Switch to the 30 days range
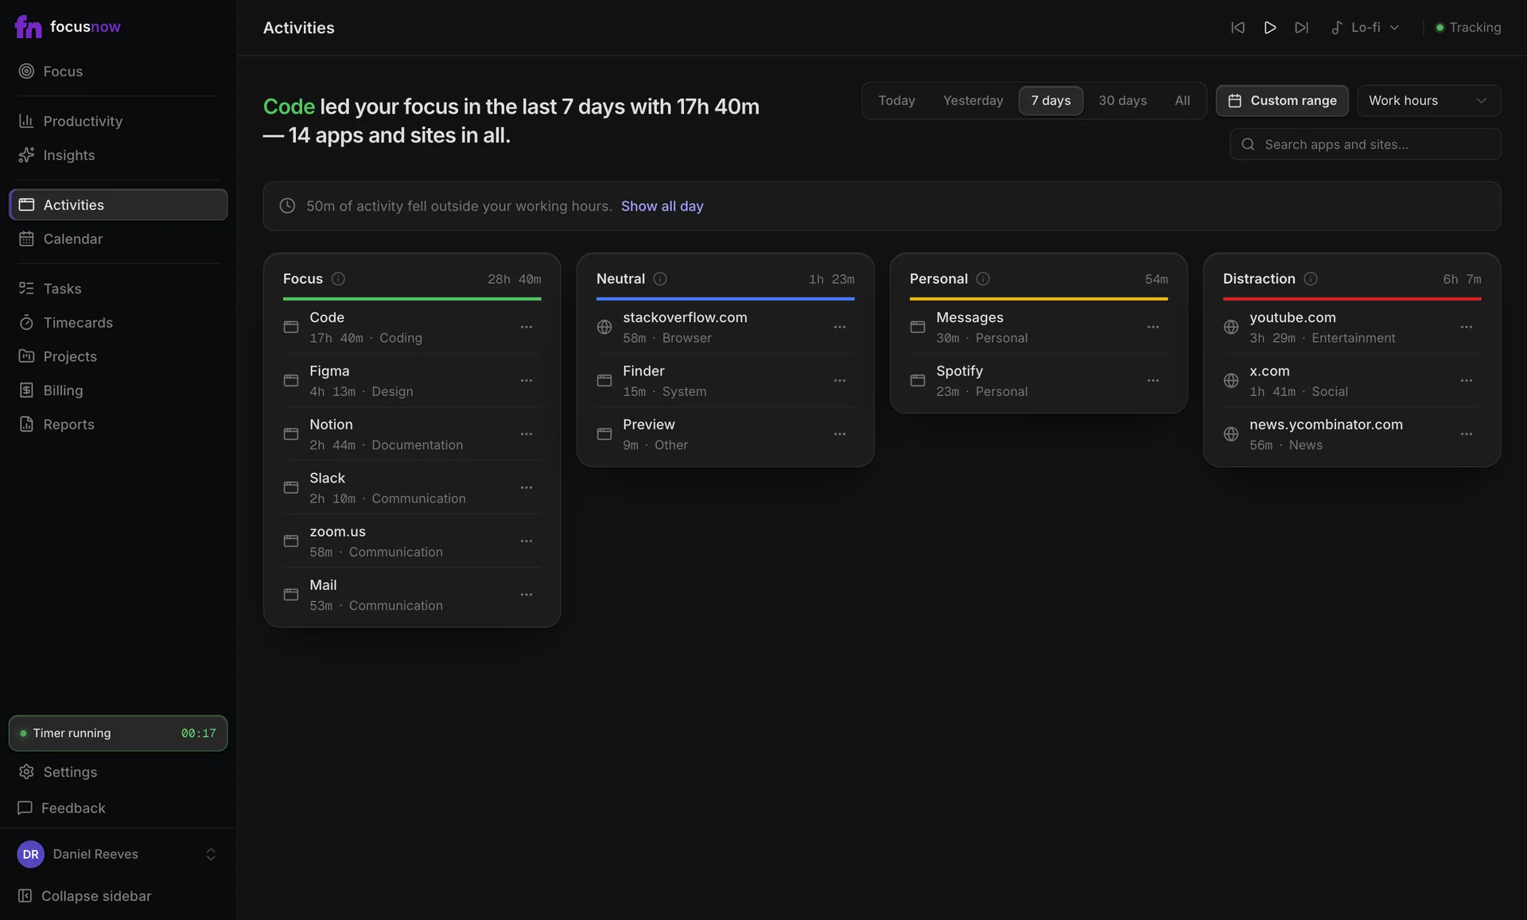 click(x=1122, y=101)
